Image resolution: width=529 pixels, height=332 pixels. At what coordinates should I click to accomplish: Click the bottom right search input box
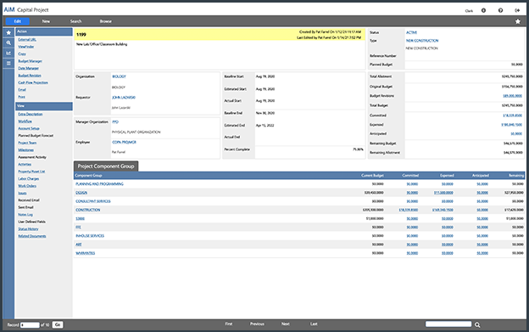coord(448,324)
